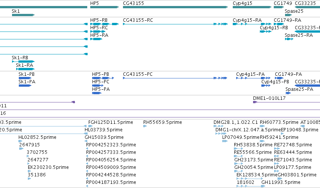Click the CG43155-RC transcript label
Screen dimensions: 320x188
tap(138, 20)
